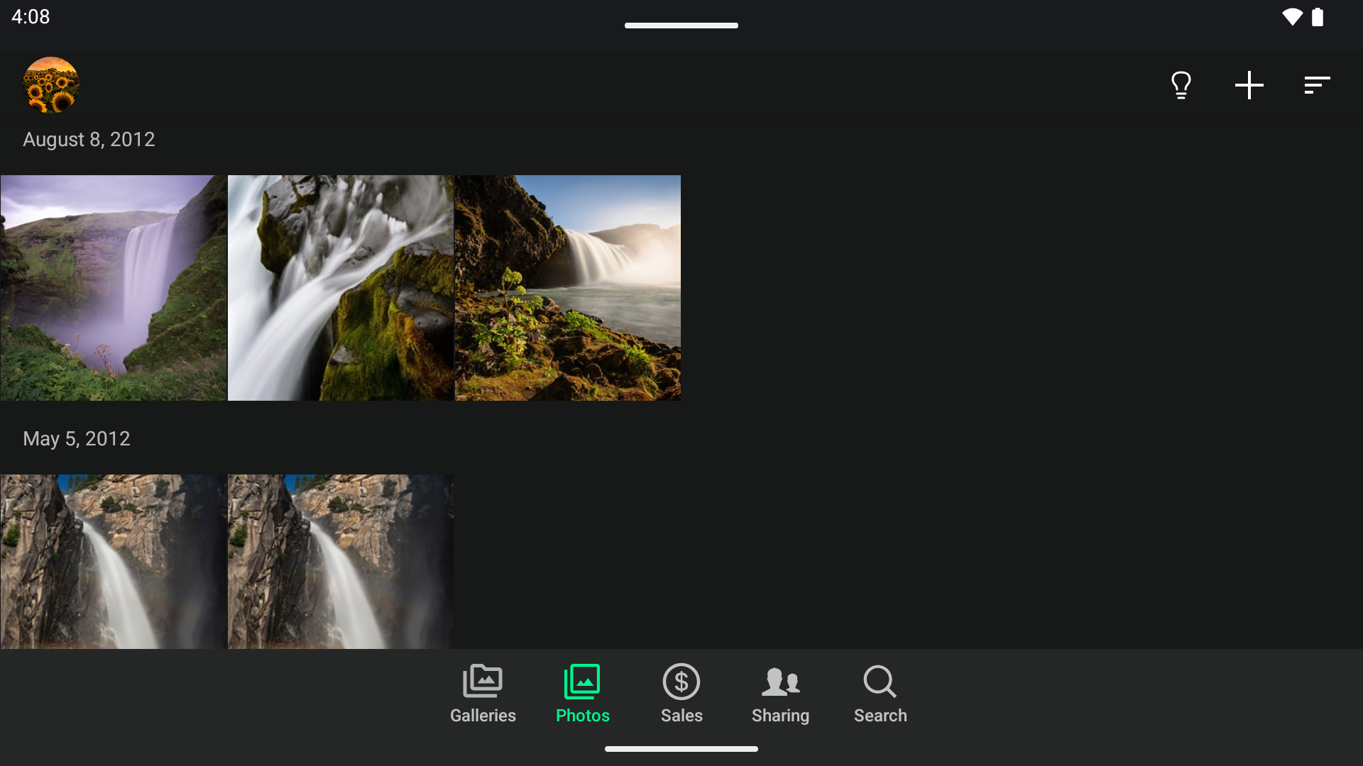Tap the lightbulb tips icon
The image size is (1363, 766).
[1181, 85]
